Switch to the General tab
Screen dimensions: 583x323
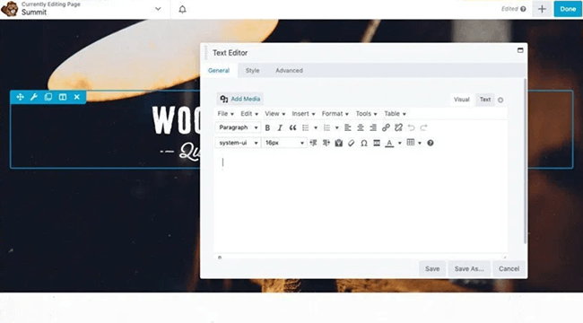[219, 70]
